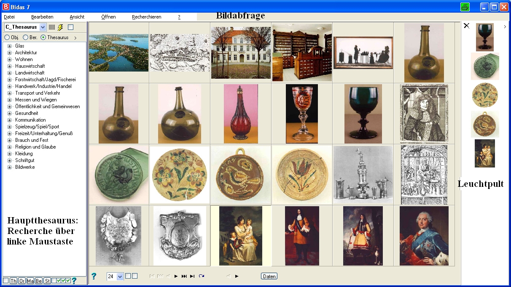Click the Daten button
Image resolution: width=511 pixels, height=287 pixels.
tap(269, 276)
